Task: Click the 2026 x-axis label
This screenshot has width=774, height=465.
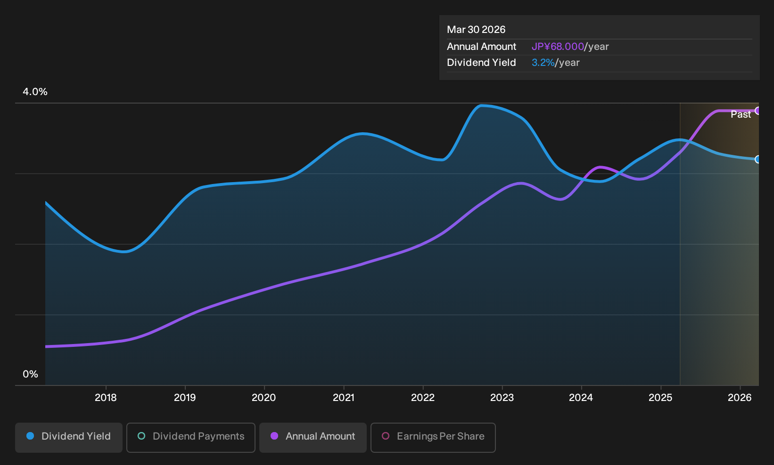Action: click(740, 398)
